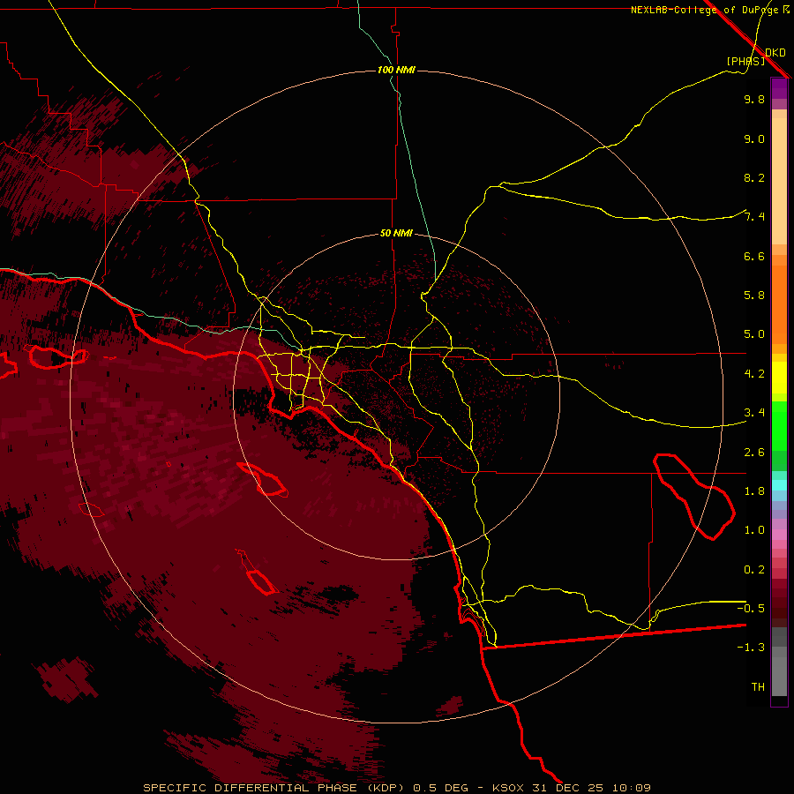Click the 1.8 scale value

754,491
